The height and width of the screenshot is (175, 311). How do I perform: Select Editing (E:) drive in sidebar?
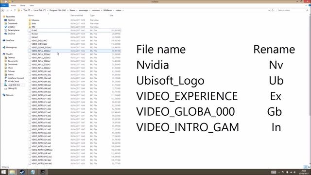tap(11, 88)
